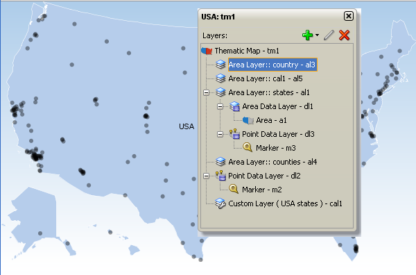Click the pencil edit layer icon
Image resolution: width=416 pixels, height=275 pixels.
pos(329,35)
